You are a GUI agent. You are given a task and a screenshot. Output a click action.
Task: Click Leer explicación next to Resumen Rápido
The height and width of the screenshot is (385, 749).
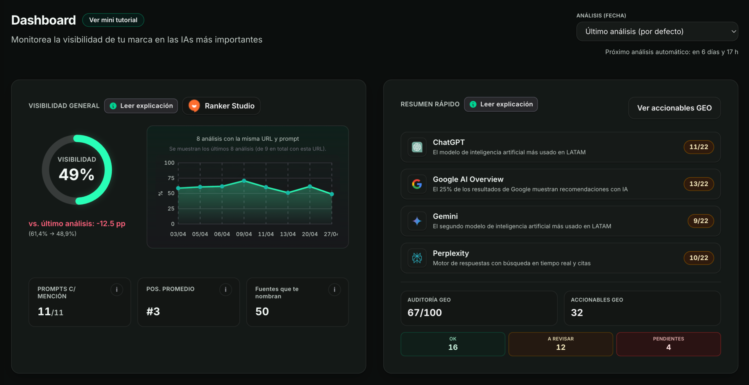[501, 104]
